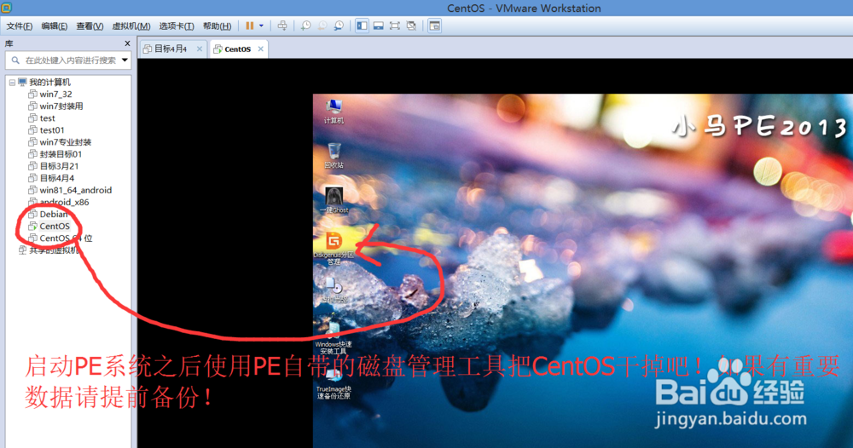Click the running VM icon on CentOS tab
853x448 pixels.
(x=218, y=49)
